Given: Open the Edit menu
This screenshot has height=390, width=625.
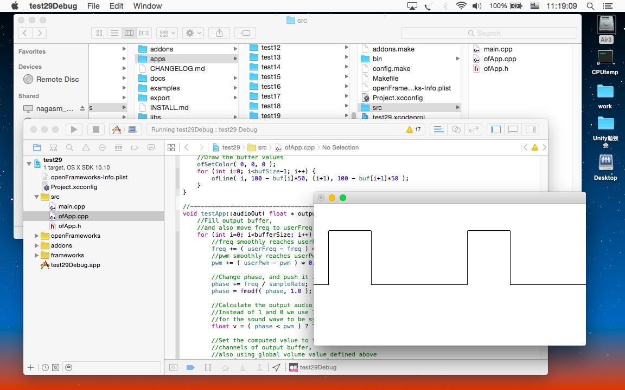Looking at the screenshot, I should point(116,6).
